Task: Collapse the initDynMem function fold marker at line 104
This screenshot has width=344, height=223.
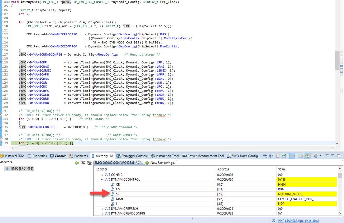Action: 9,2
